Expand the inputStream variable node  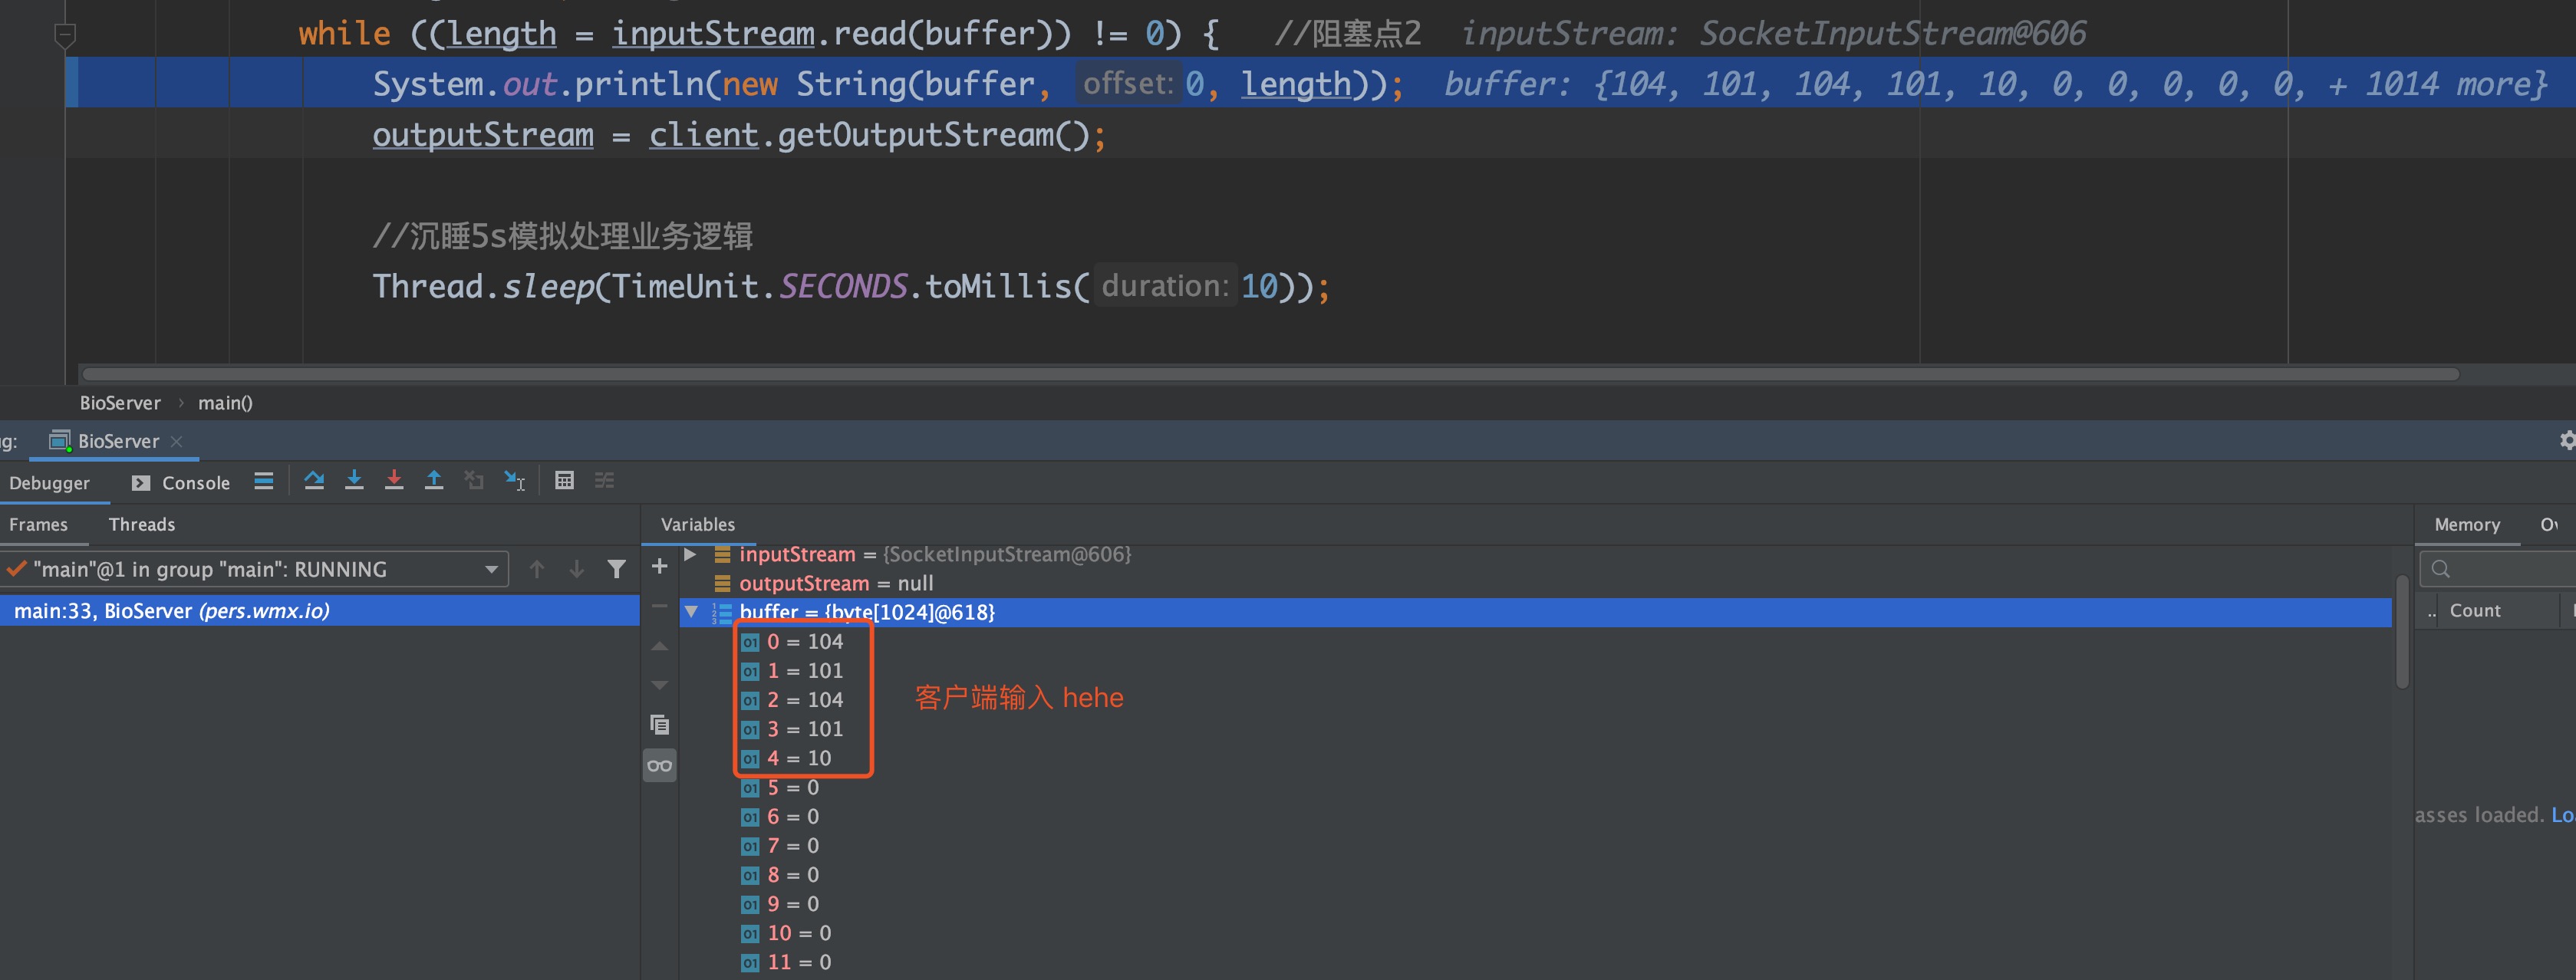[690, 554]
